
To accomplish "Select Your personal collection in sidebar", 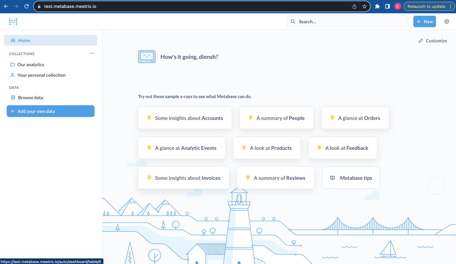I will 41,75.
